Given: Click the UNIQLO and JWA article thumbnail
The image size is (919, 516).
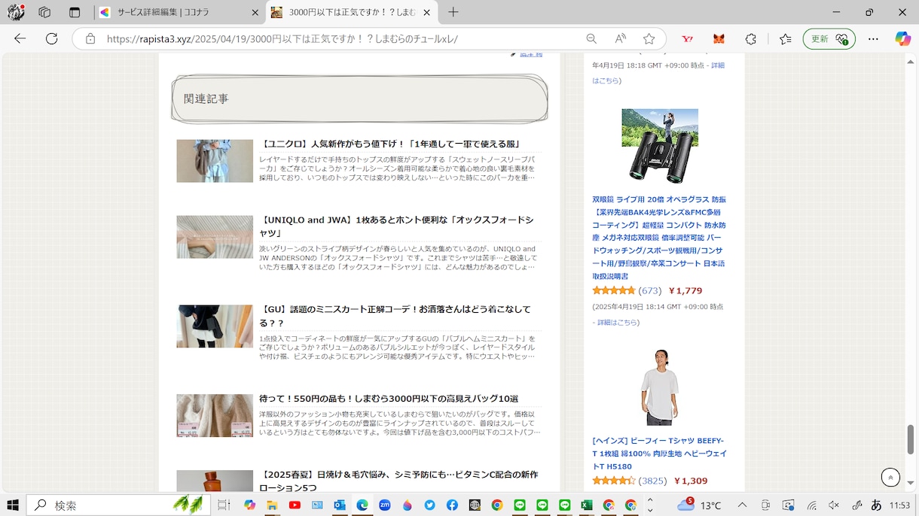Looking at the screenshot, I should 215,237.
